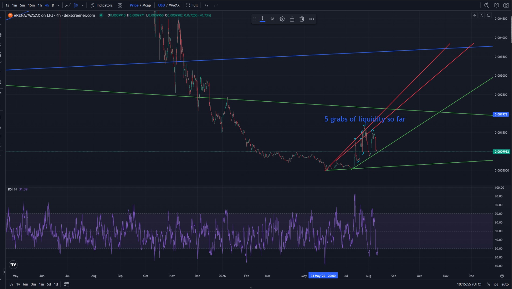Take a chart snapshot with camera icon
This screenshot has width=512, height=289.
click(506, 5)
